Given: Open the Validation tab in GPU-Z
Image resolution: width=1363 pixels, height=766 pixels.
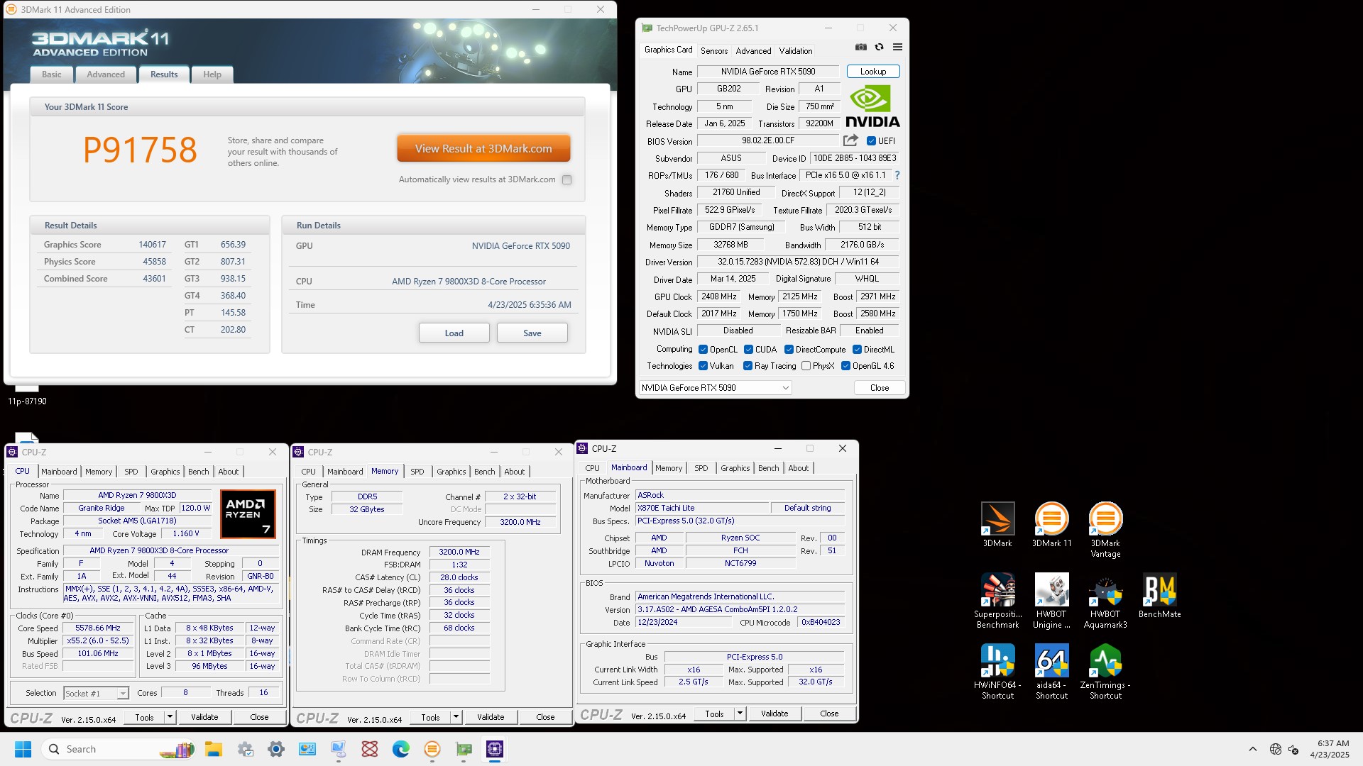Looking at the screenshot, I should [796, 51].
